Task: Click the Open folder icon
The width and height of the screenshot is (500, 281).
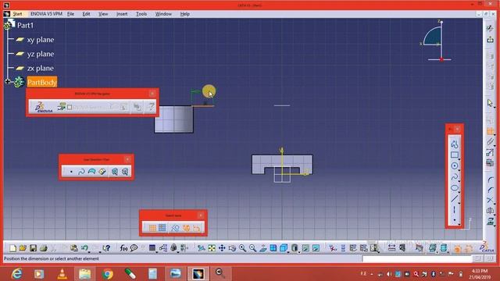Action: [23, 248]
